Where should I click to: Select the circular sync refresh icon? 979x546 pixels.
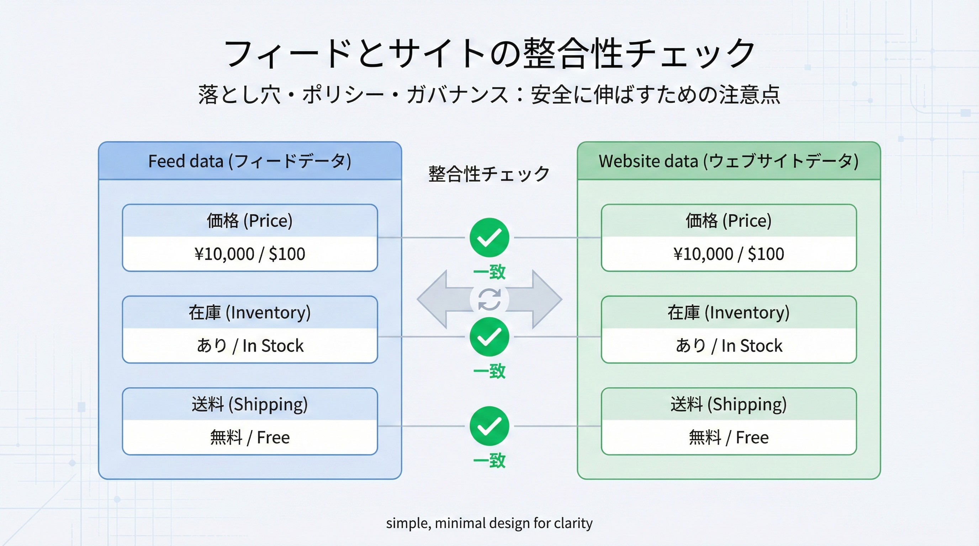tap(489, 299)
